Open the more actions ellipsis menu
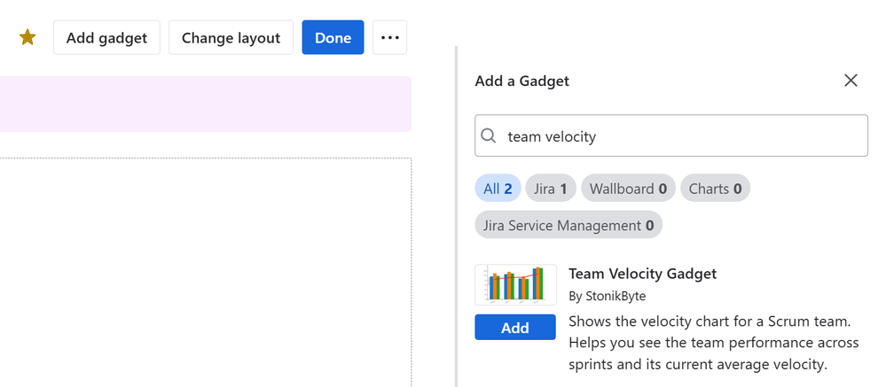Image resolution: width=886 pixels, height=387 pixels. click(389, 38)
